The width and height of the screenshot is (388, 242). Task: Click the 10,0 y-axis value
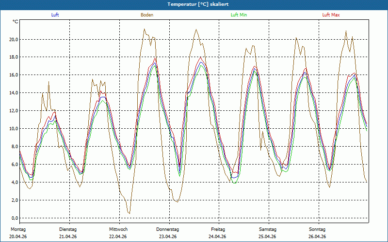[x=14, y=129]
